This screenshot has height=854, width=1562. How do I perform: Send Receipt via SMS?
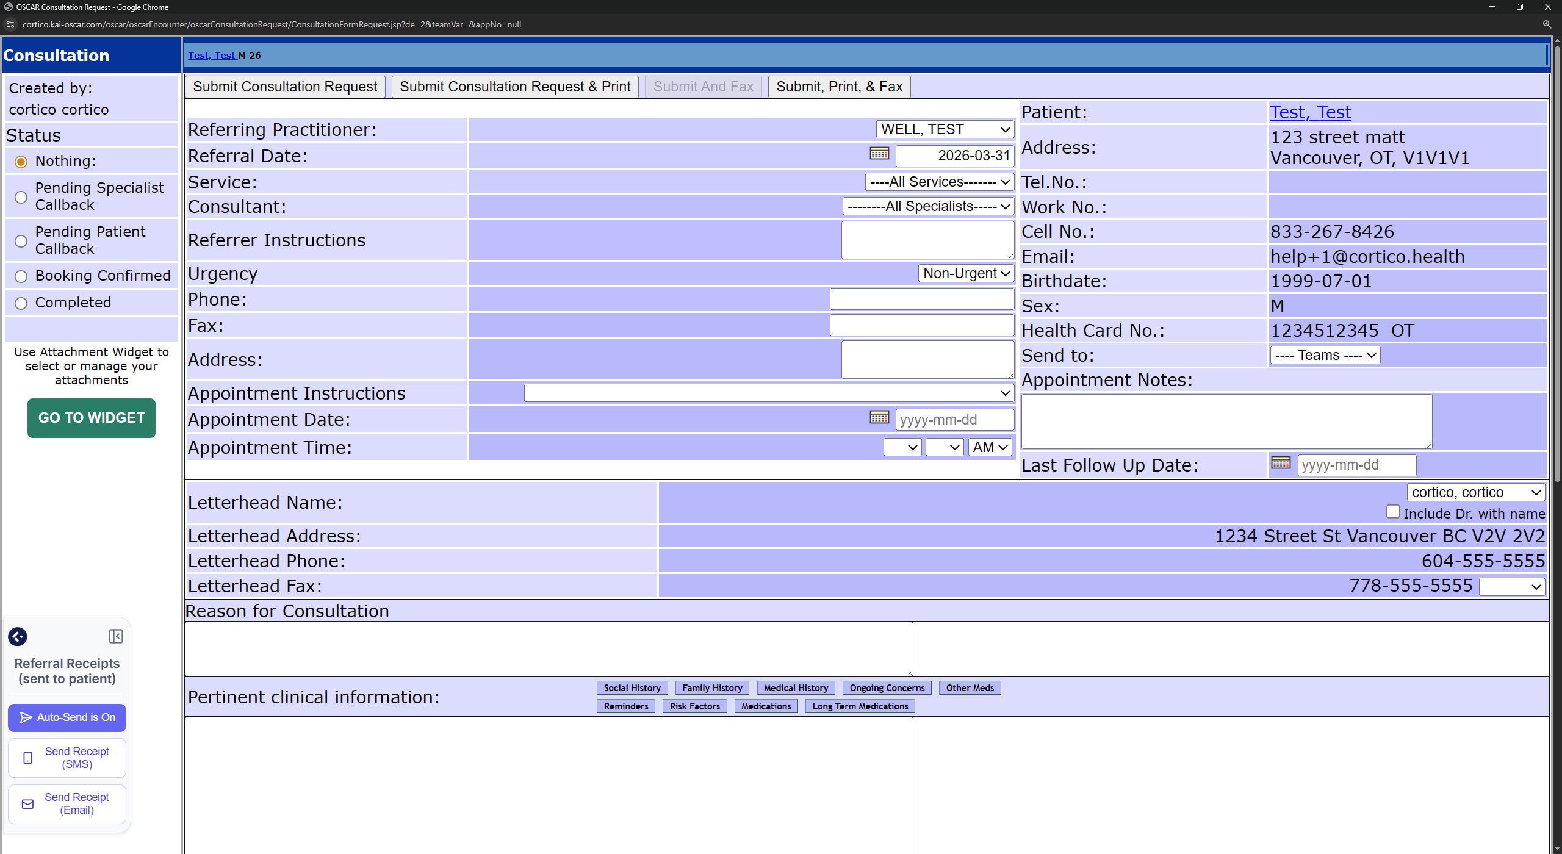click(67, 758)
